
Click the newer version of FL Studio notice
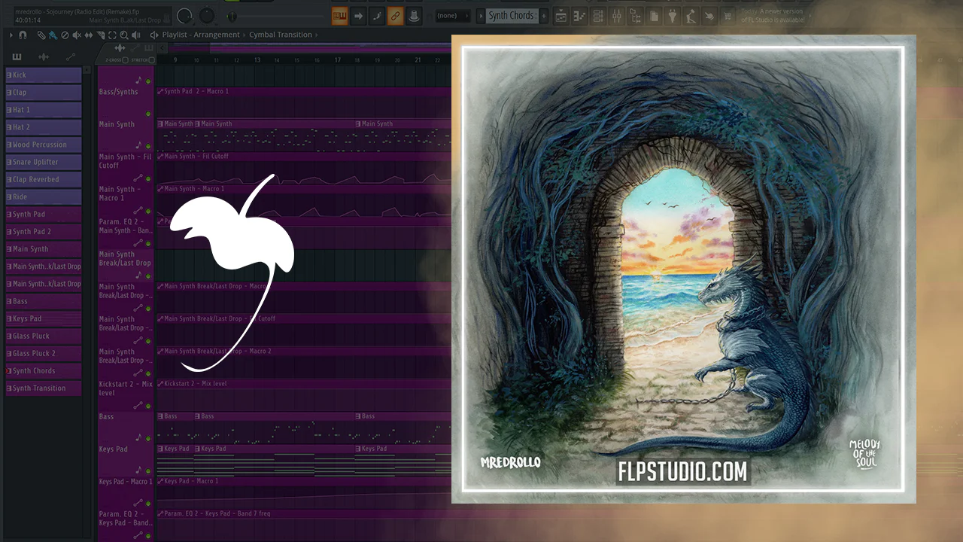(x=774, y=15)
